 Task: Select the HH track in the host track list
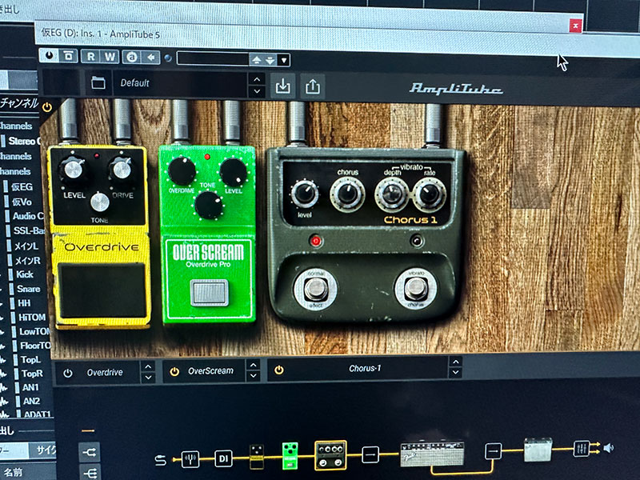click(24, 303)
